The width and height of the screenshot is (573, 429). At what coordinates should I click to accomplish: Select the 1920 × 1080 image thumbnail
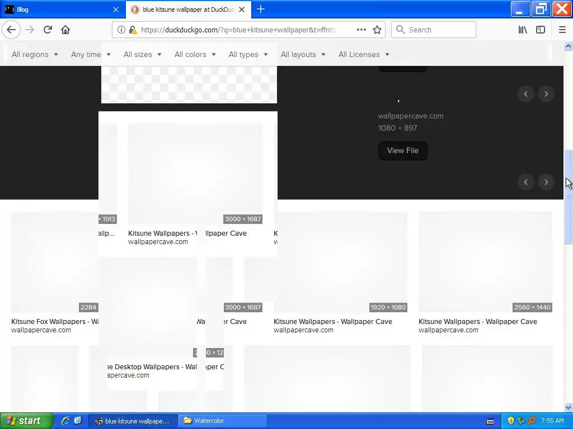(x=341, y=262)
